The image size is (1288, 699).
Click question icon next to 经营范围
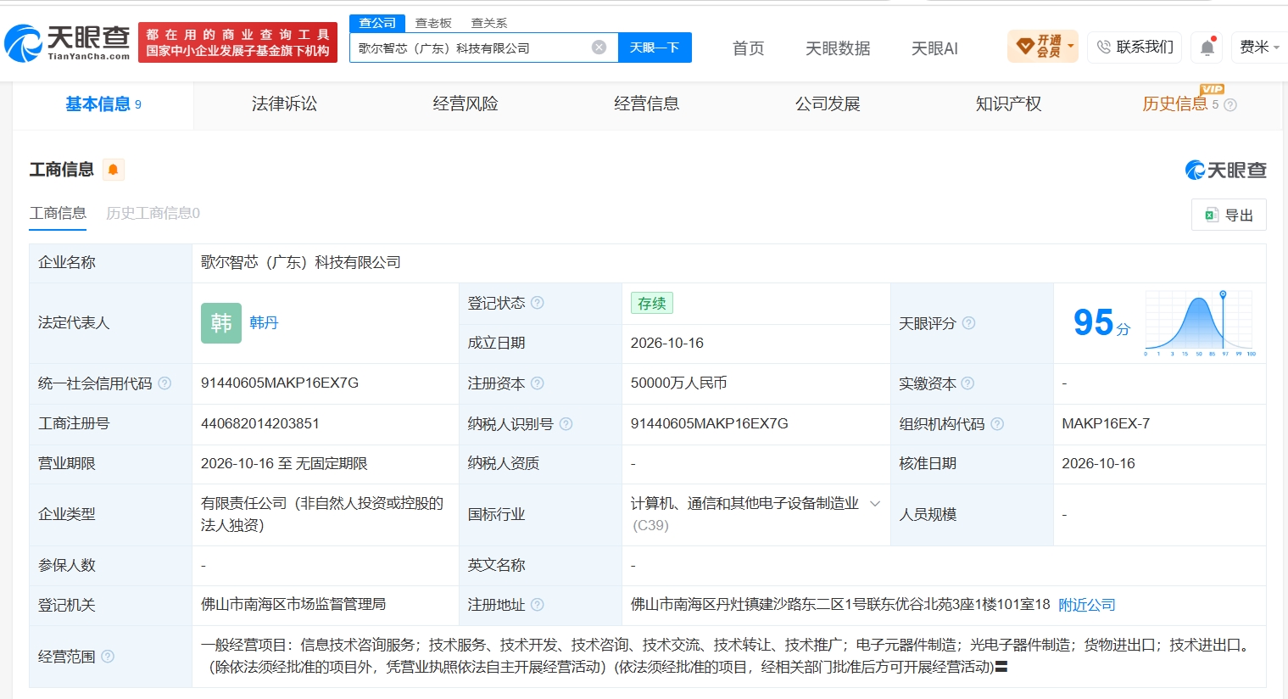tap(108, 657)
